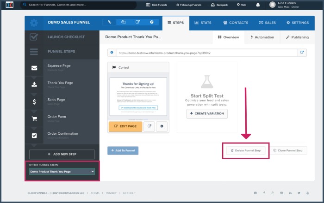Click the funnel link icon
The height and width of the screenshot is (203, 324).
click(x=110, y=22)
